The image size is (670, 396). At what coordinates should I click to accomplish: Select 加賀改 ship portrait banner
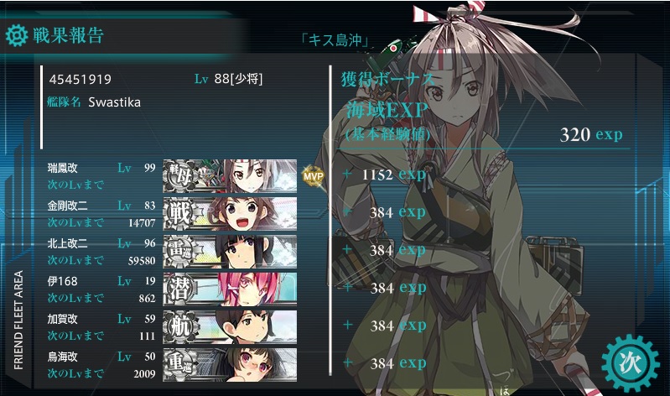[x=230, y=326]
